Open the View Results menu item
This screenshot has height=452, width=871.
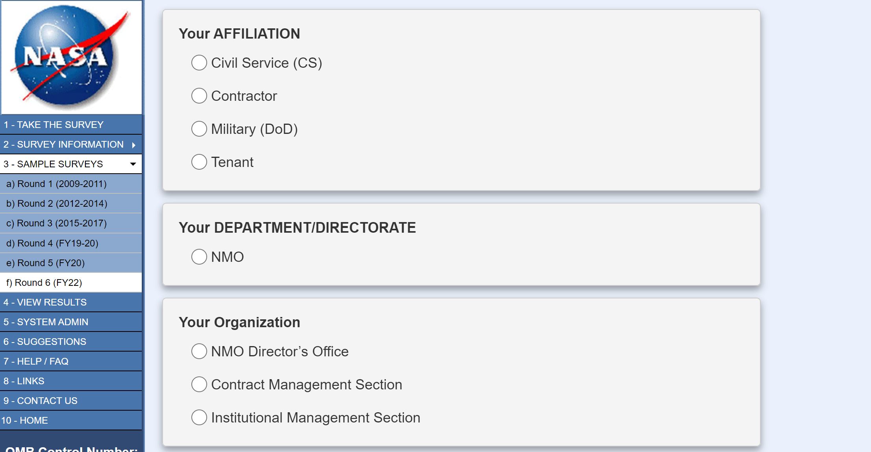45,302
